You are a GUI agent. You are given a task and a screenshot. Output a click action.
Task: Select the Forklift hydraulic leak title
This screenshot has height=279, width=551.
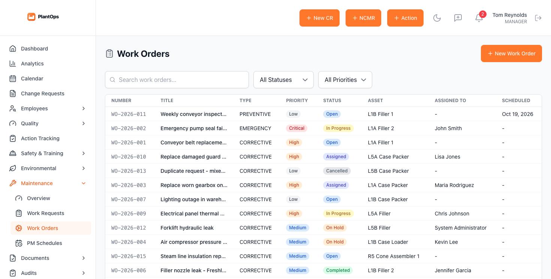[187, 228]
